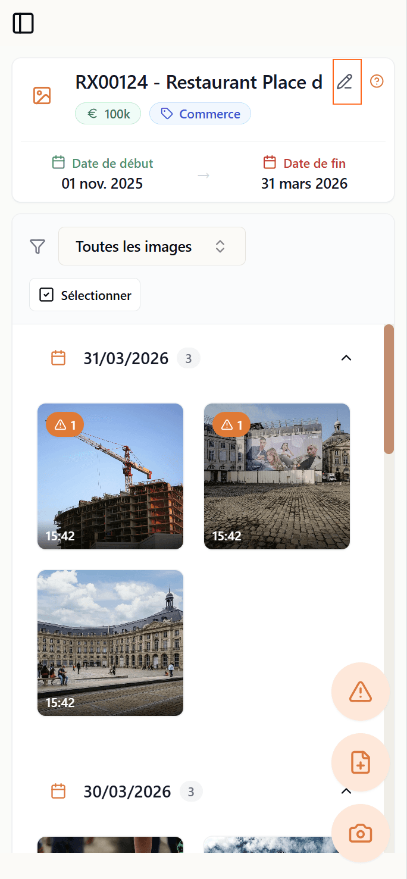
Task: Click the project title RX00124 text
Action: 199,83
